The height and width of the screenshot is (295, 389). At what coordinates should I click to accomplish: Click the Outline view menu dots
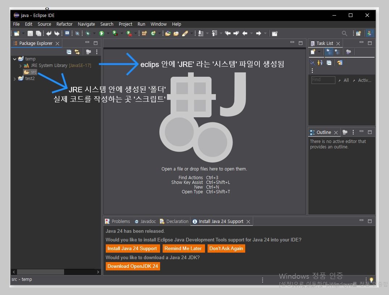(353, 132)
